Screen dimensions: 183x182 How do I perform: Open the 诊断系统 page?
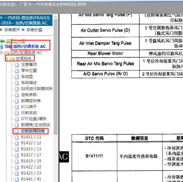click(x=29, y=113)
